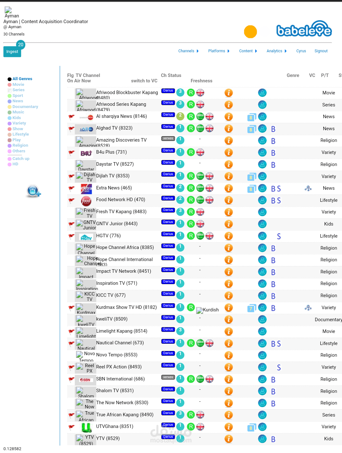Click status circle 1 for Impact TV Network
The width and height of the screenshot is (342, 453).
[x=180, y=271]
